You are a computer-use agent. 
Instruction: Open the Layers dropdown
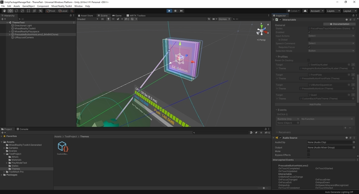pos(333,11)
